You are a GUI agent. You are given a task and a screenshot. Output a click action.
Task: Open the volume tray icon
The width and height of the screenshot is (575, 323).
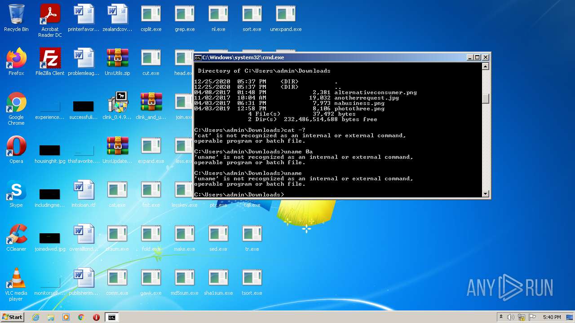511,317
